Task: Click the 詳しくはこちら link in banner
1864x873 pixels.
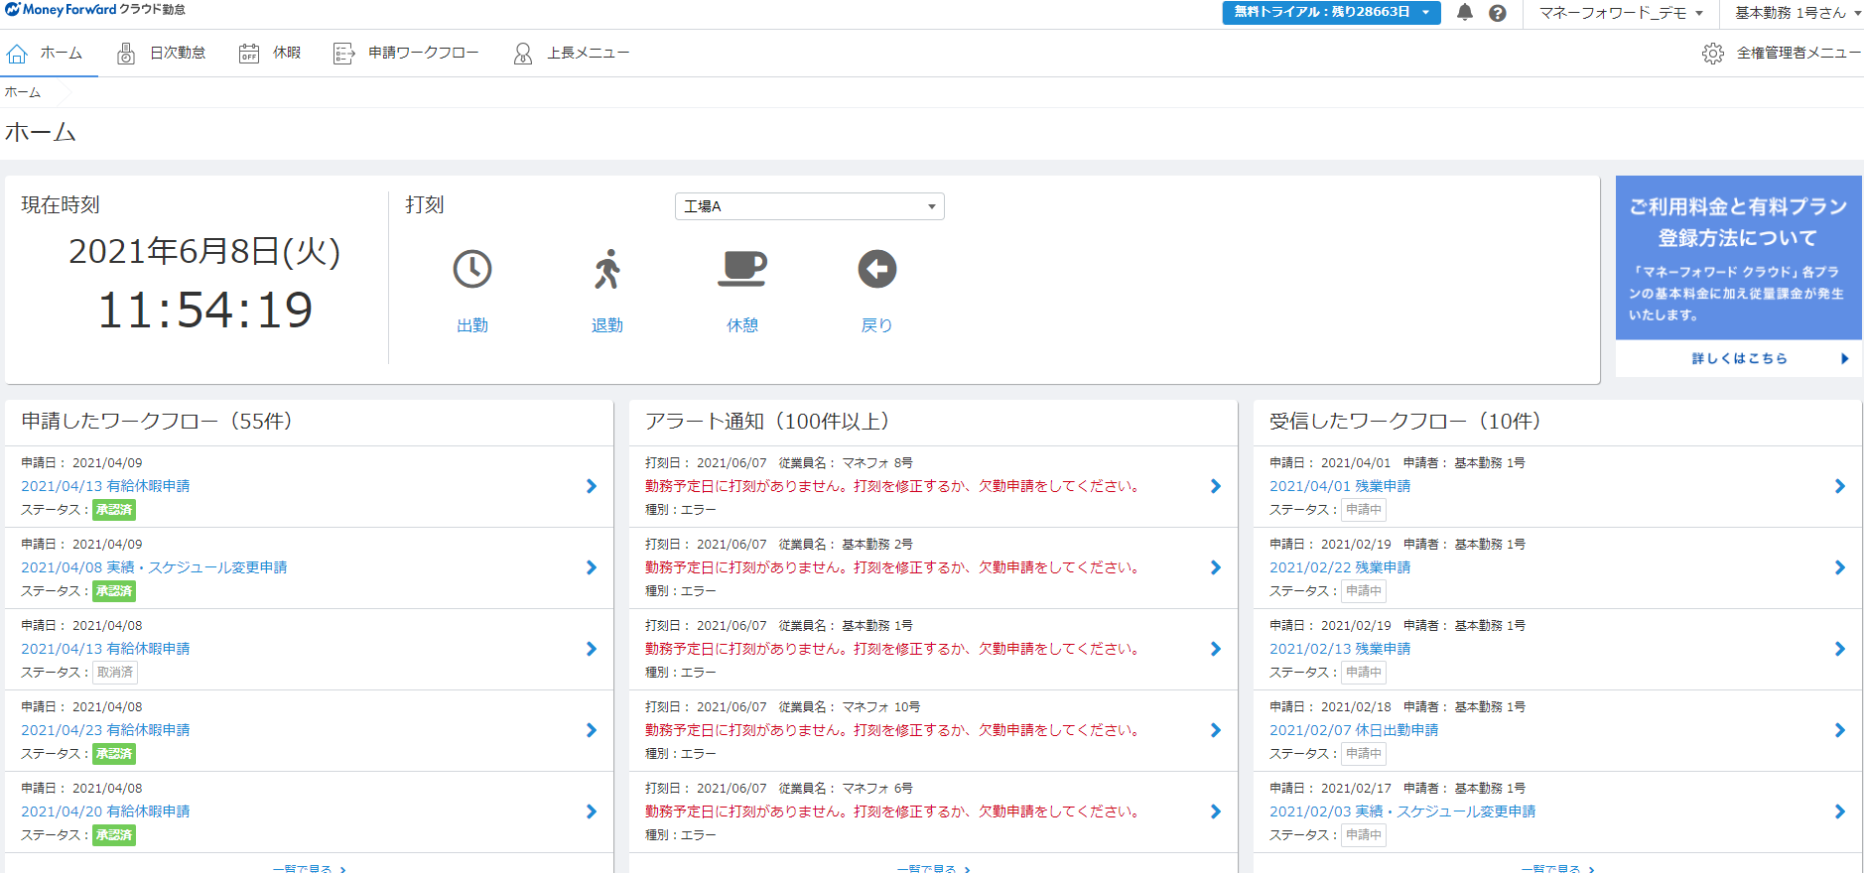Action: click(1739, 358)
